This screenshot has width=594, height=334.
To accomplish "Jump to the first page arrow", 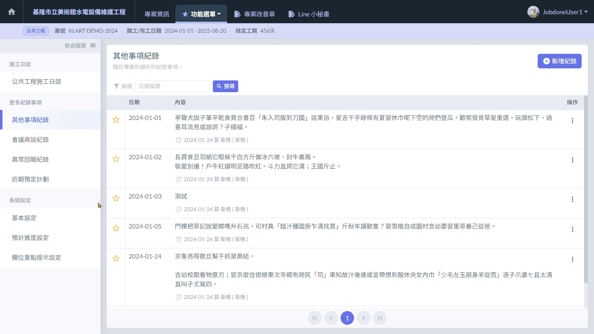I will [x=315, y=318].
